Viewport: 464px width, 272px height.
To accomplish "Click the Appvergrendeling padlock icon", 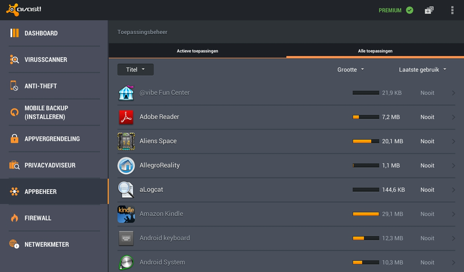I will [14, 139].
